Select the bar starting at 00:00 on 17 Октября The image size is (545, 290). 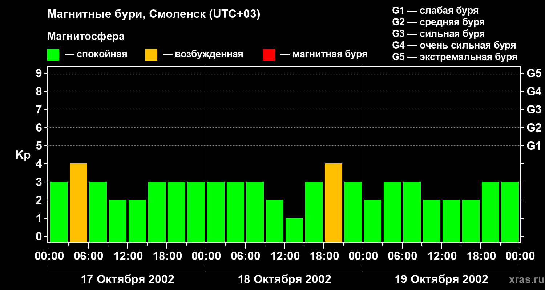[59, 212]
